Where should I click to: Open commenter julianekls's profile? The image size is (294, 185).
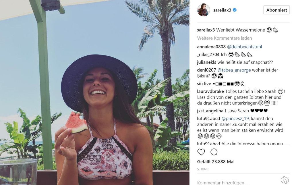207,62
